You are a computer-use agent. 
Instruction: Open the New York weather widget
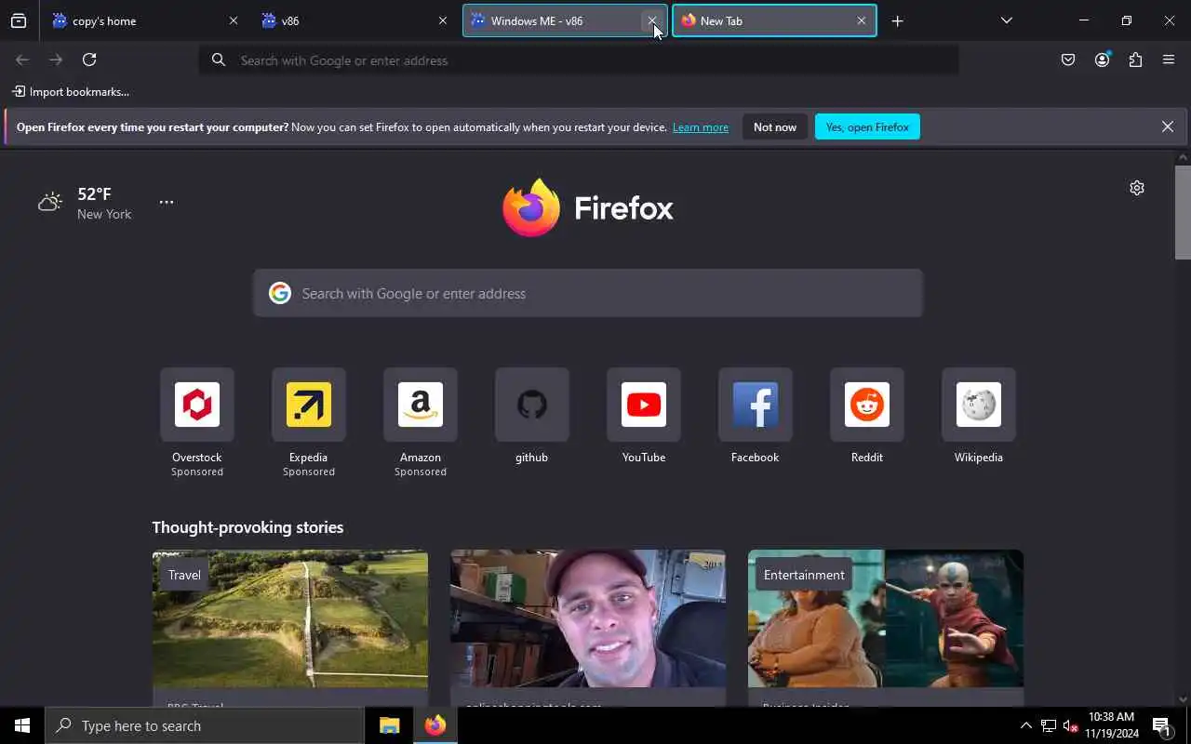pyautogui.click(x=86, y=203)
